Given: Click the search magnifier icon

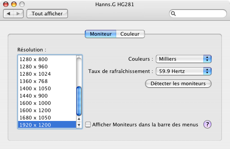Looking at the screenshot, I should (x=173, y=13).
